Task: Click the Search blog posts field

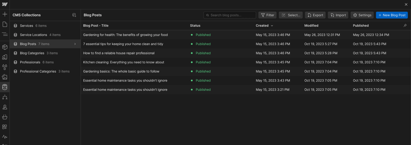Action: click(x=232, y=15)
